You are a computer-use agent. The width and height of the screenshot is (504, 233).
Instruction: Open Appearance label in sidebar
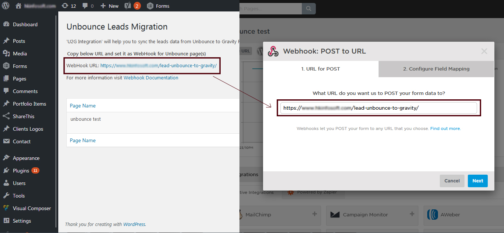26,158
